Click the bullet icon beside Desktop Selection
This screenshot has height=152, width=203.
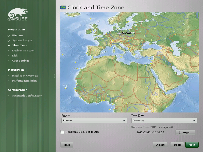point(9,51)
